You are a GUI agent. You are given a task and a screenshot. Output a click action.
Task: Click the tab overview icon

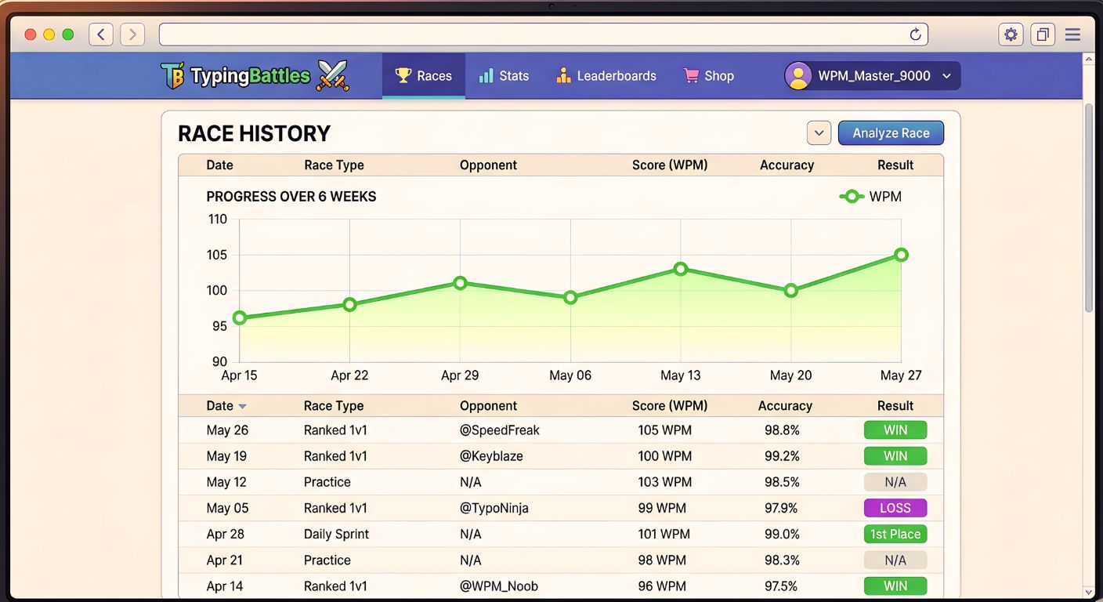click(x=1043, y=34)
